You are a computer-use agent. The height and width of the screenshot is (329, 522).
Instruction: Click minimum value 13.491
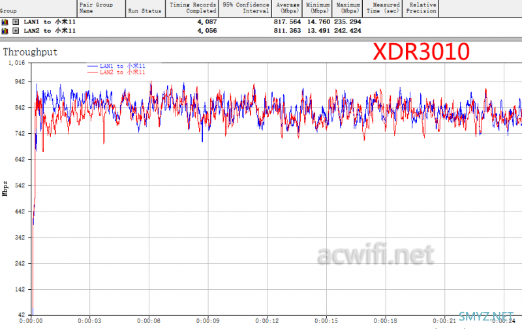318,31
